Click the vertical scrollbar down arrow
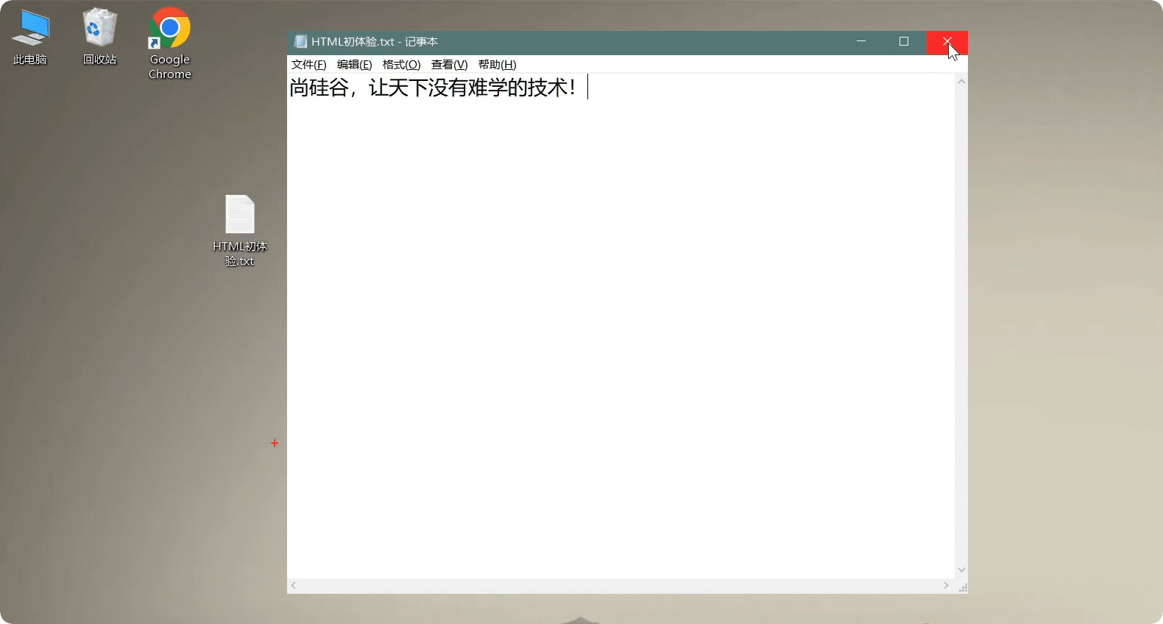This screenshot has height=624, width=1163. tap(961, 570)
